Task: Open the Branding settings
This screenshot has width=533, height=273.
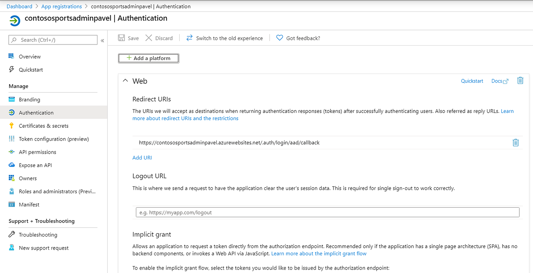Action: pyautogui.click(x=29, y=99)
